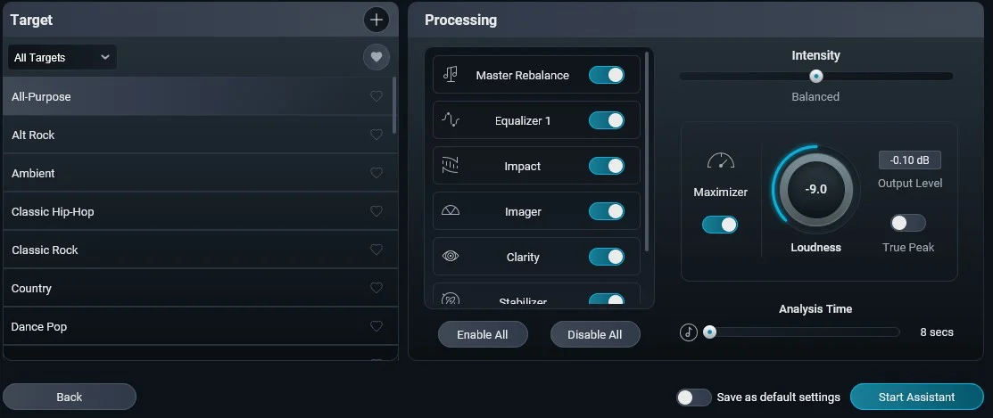Add a new target with plus icon
This screenshot has width=993, height=418.
point(377,20)
